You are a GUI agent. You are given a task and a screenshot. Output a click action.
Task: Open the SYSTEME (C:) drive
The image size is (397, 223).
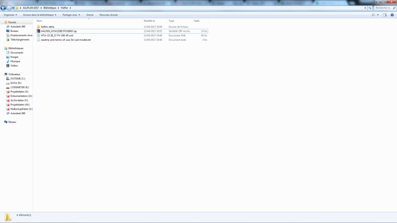tap(18, 79)
